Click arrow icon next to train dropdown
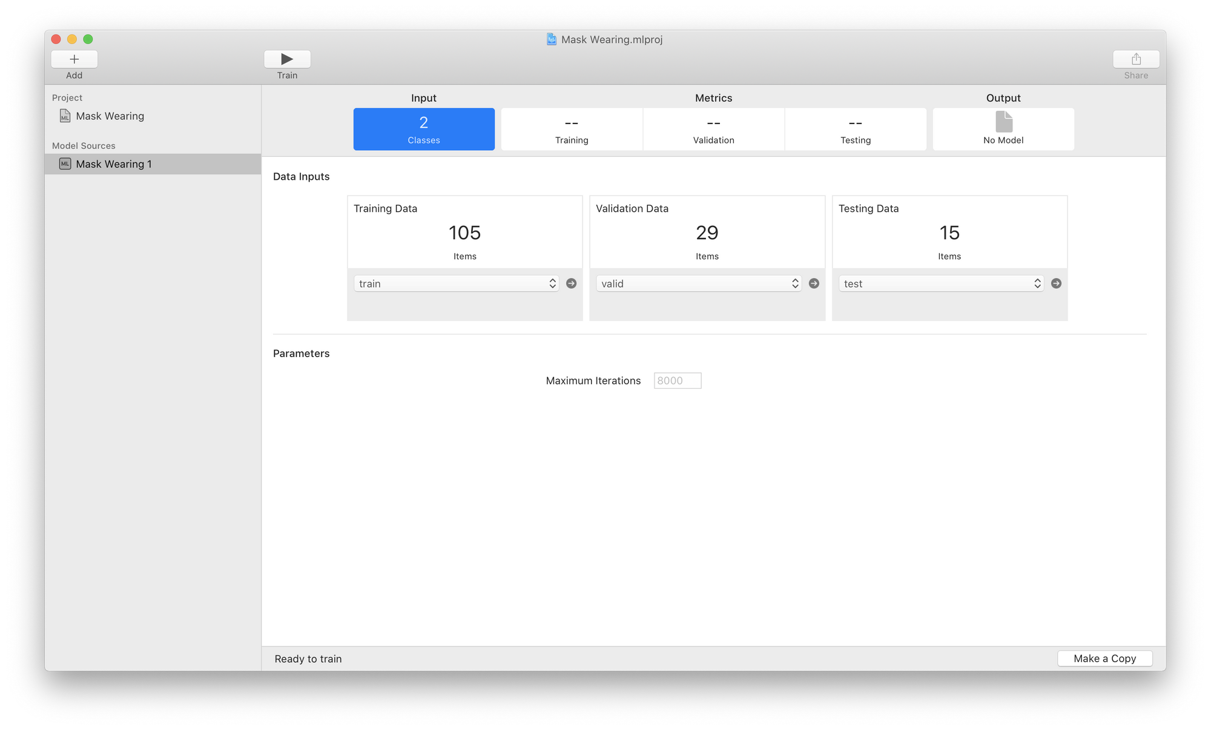The height and width of the screenshot is (730, 1211). pyautogui.click(x=571, y=283)
